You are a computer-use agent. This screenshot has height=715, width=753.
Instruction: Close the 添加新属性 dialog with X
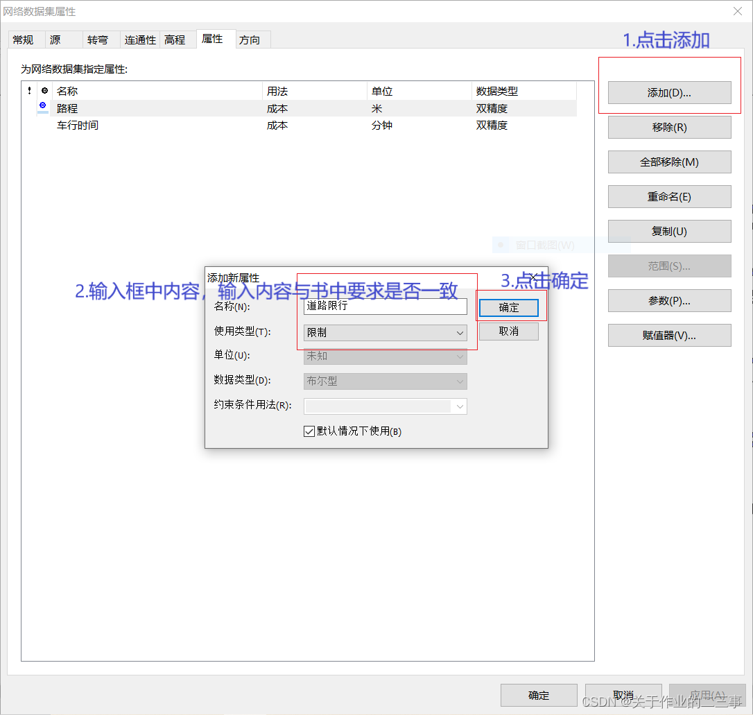pyautogui.click(x=534, y=277)
